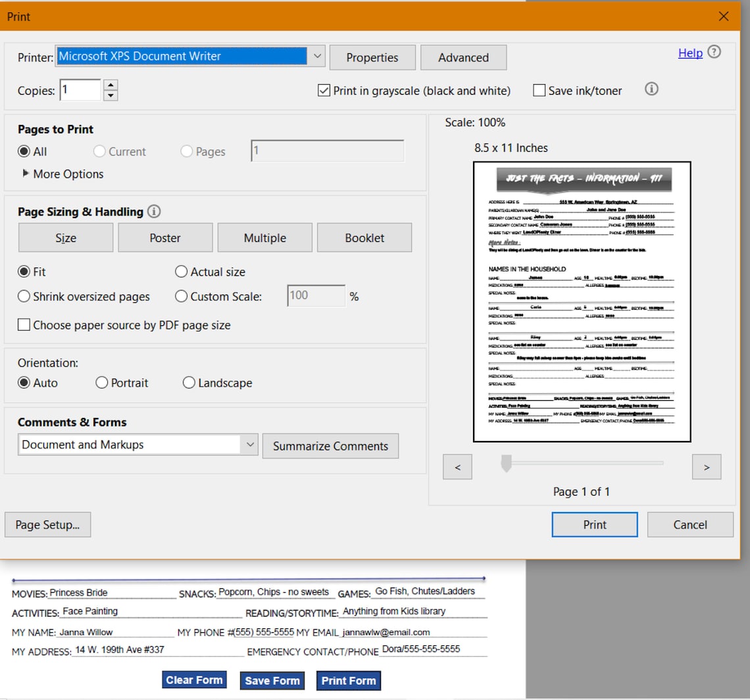
Task: Click the Help question mark icon
Action: point(714,53)
